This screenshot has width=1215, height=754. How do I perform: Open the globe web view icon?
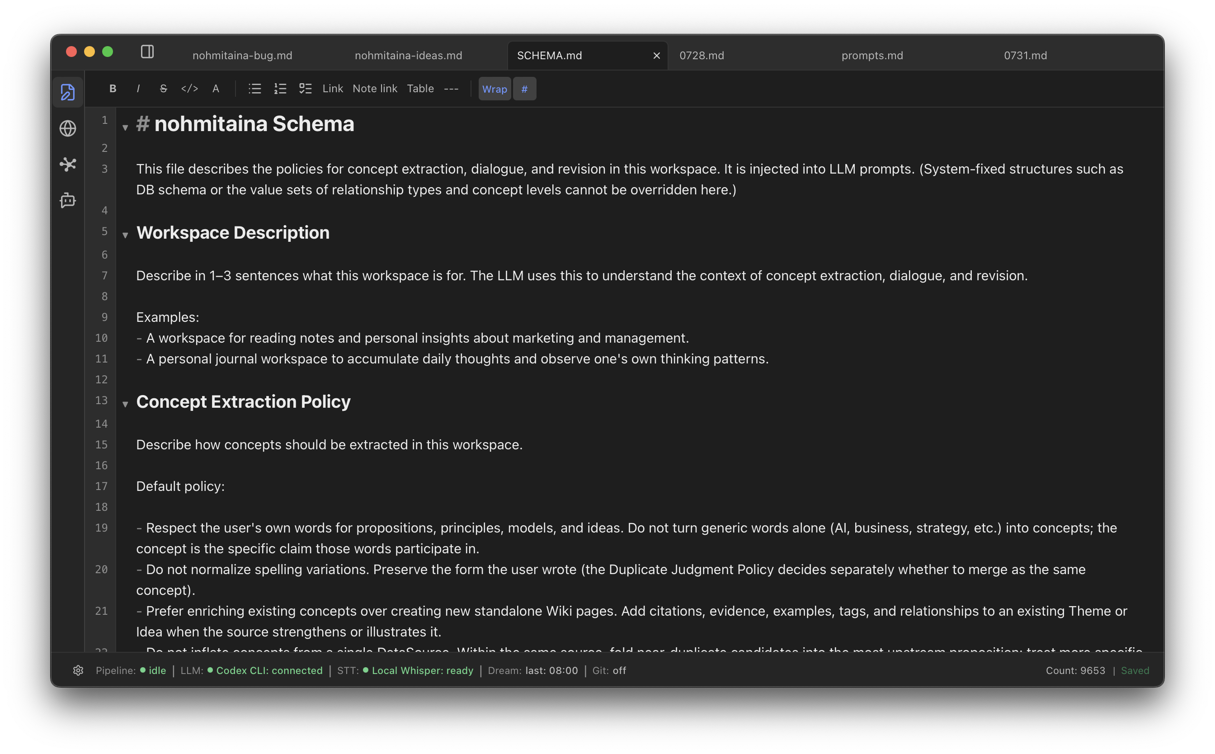click(68, 129)
